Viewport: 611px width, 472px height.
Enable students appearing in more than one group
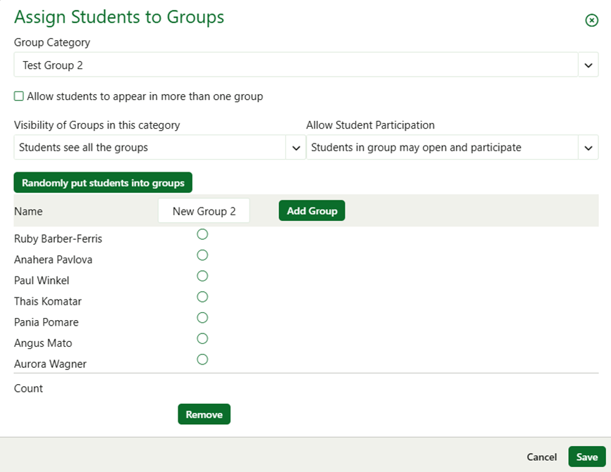[18, 96]
